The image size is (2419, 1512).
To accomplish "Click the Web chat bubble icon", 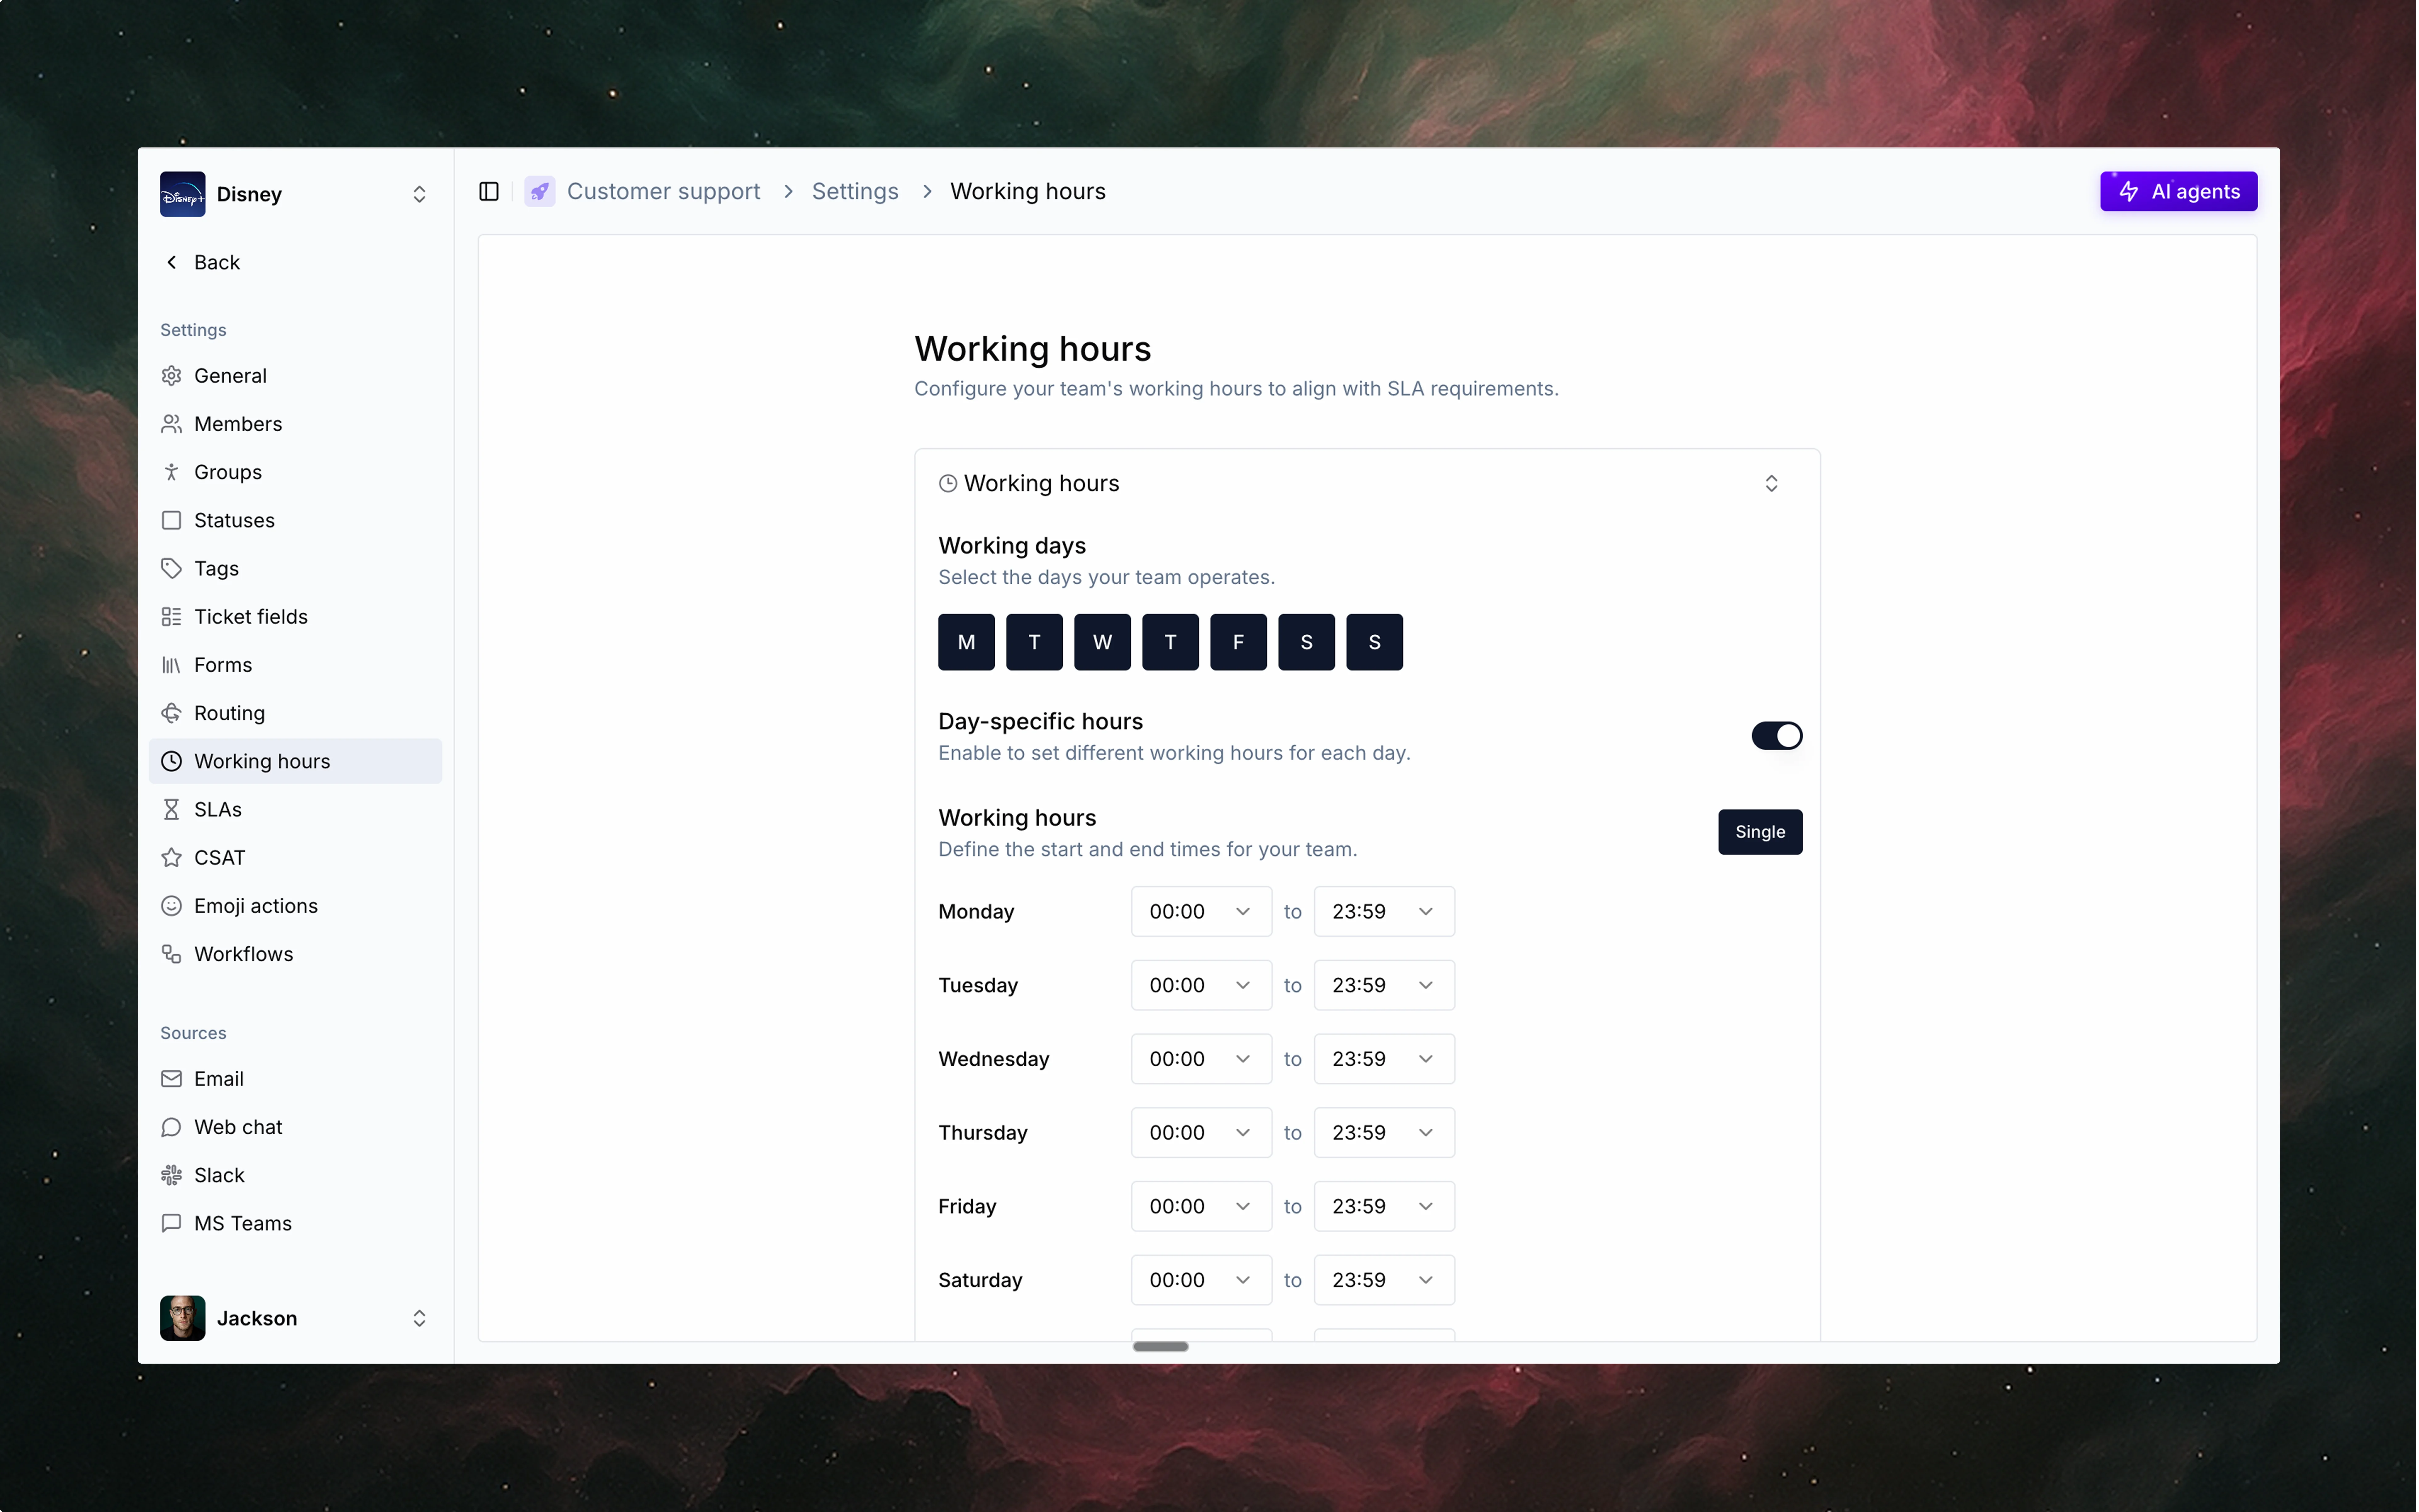I will click(172, 1127).
